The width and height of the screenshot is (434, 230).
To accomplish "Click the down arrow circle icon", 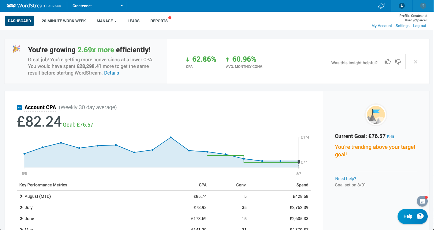I will pos(401,6).
